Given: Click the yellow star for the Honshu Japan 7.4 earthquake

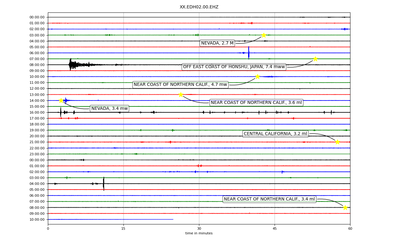Looking at the screenshot, I should tap(315, 59).
